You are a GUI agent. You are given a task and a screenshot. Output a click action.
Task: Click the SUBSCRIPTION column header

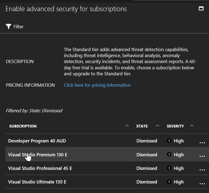pos(23,126)
